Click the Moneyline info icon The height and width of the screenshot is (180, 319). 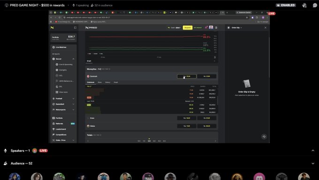tap(109, 69)
